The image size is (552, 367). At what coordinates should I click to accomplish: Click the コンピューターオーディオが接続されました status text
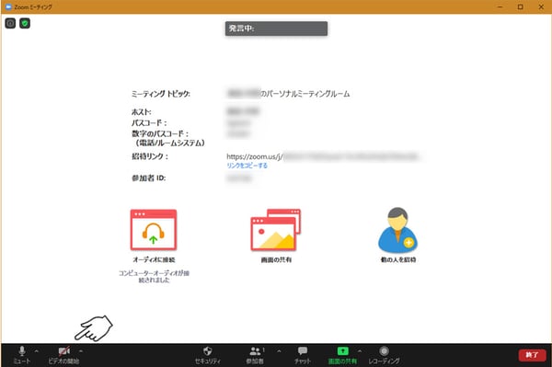154,276
